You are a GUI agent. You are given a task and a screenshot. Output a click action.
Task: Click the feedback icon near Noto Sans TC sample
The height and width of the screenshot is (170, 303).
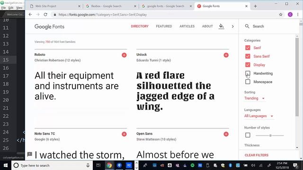(x=29, y=154)
